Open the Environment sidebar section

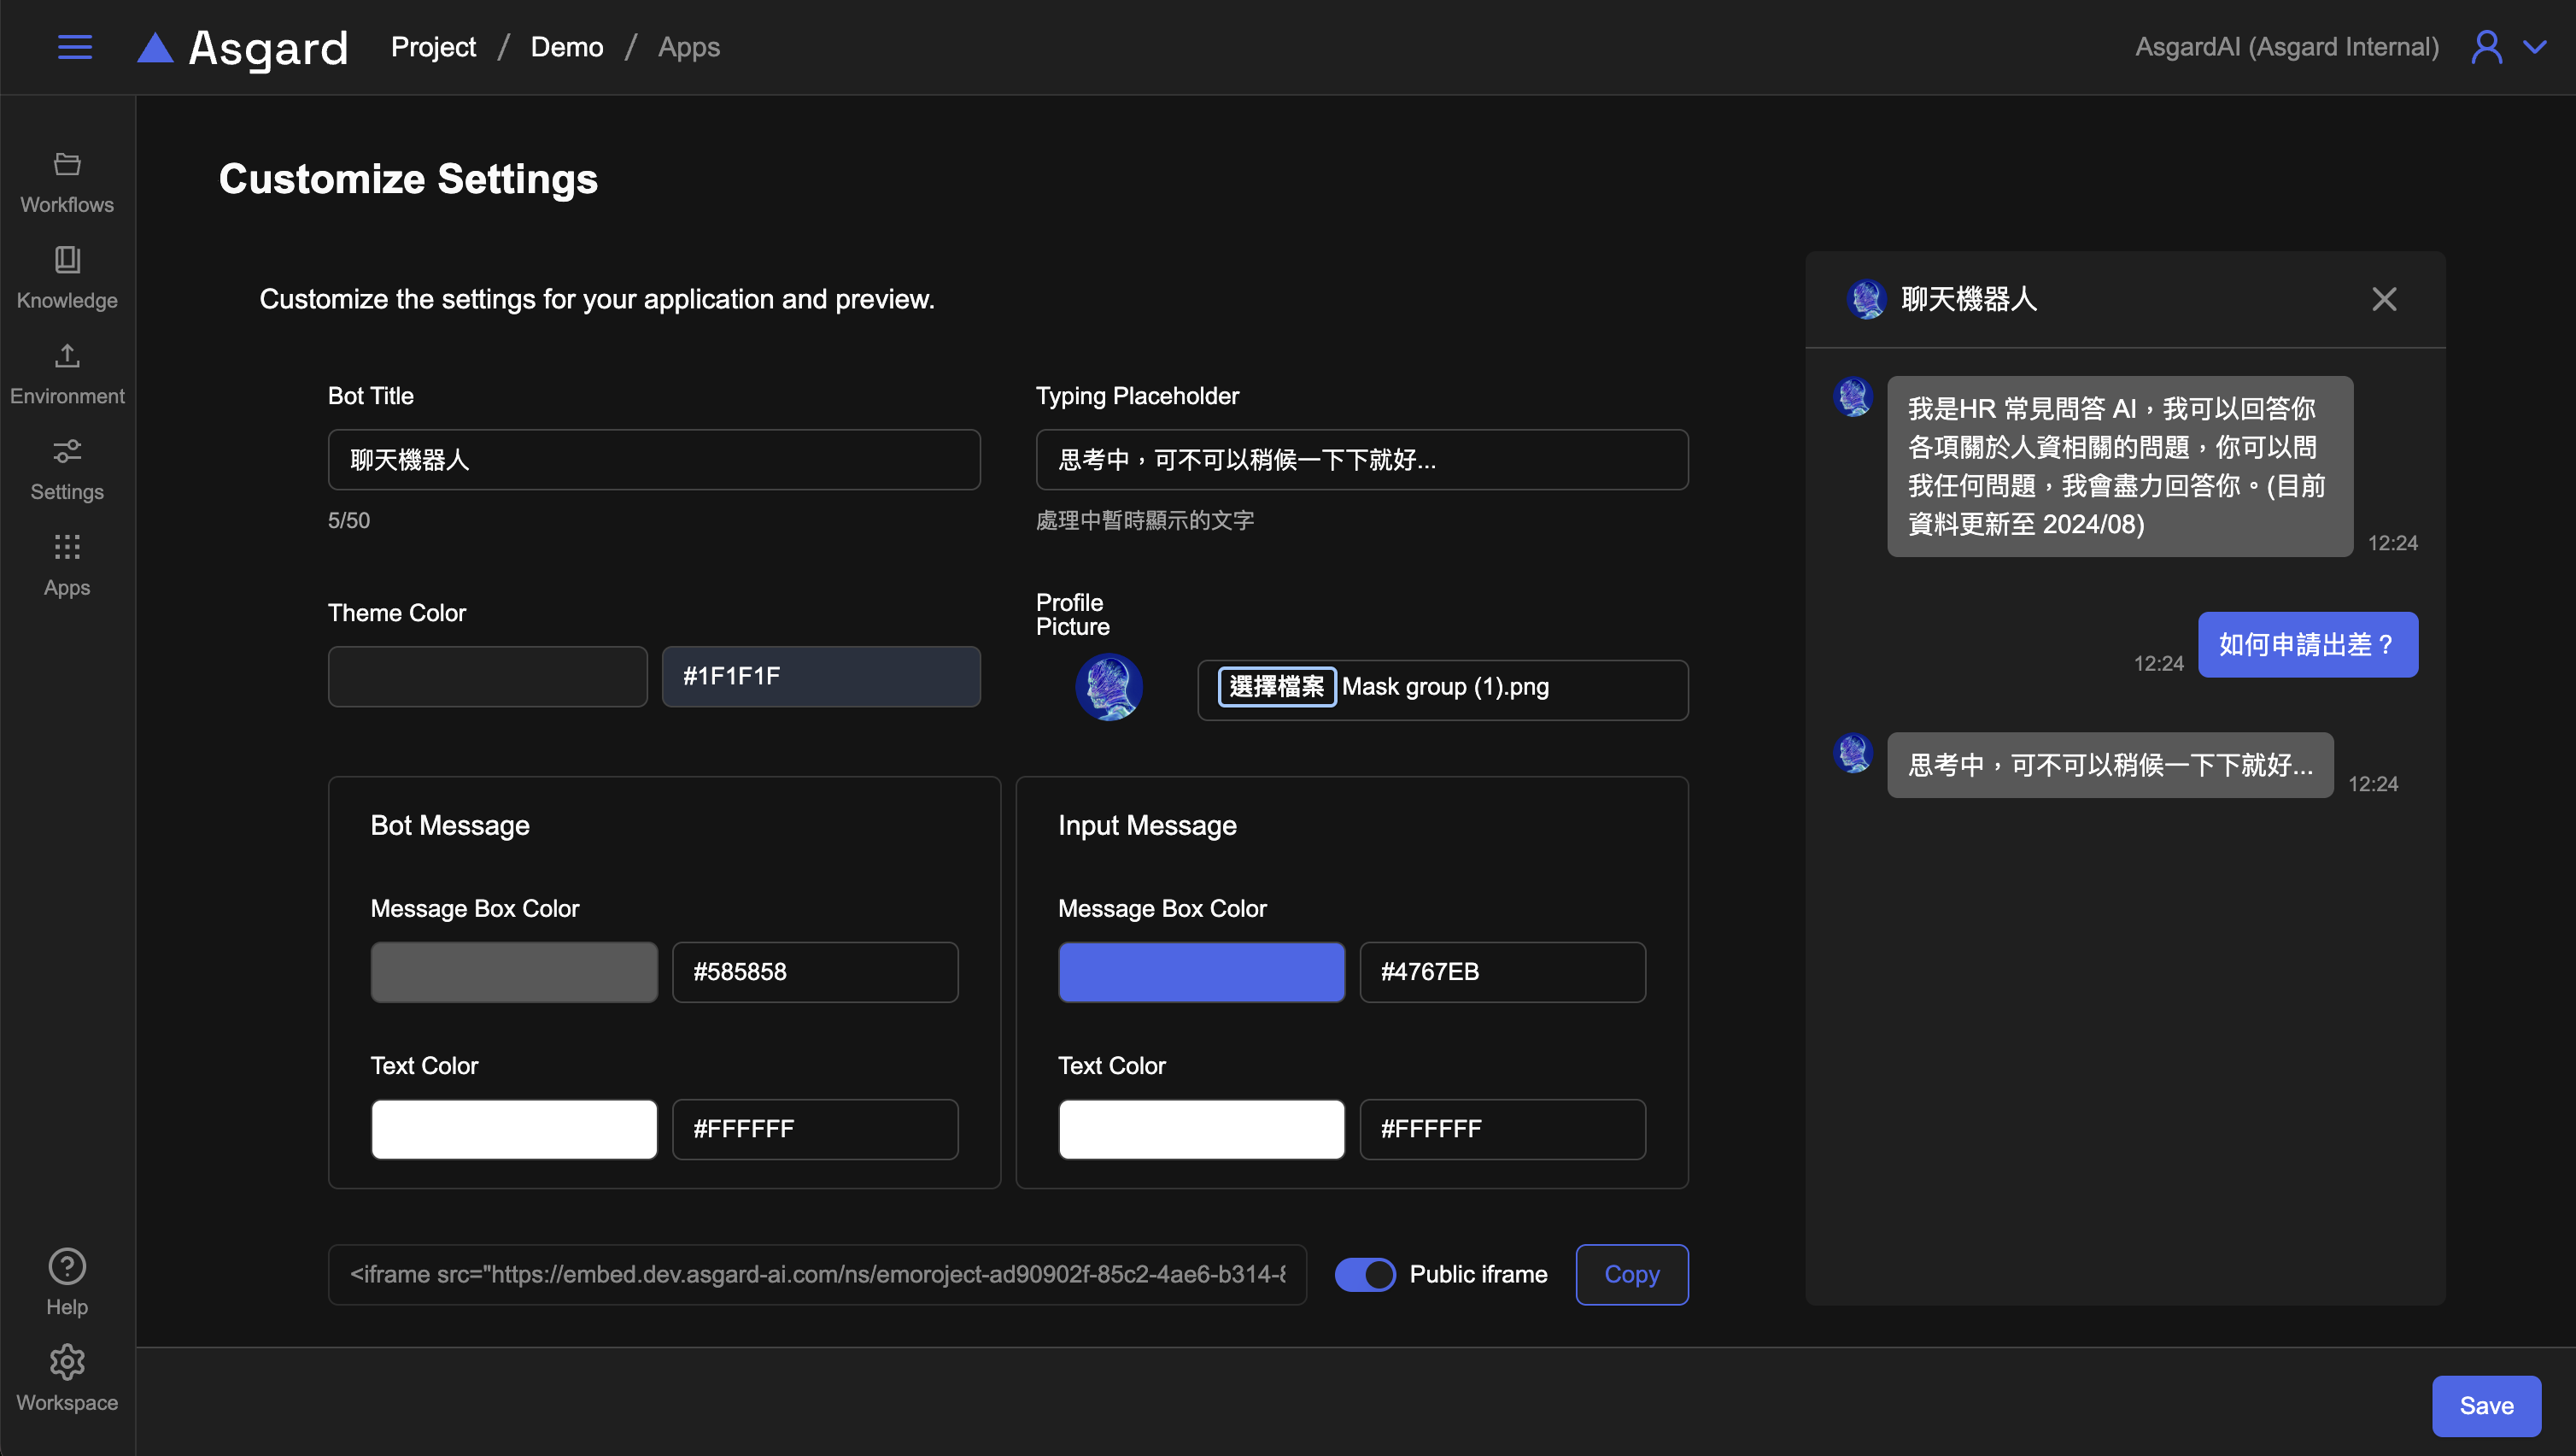pyautogui.click(x=67, y=373)
